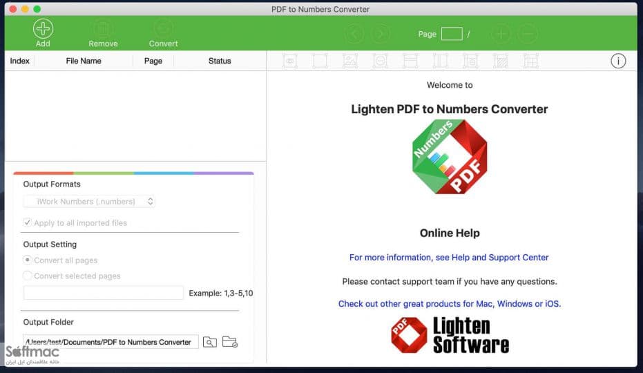
Task: Select Convert selected pages option
Action: tap(27, 276)
